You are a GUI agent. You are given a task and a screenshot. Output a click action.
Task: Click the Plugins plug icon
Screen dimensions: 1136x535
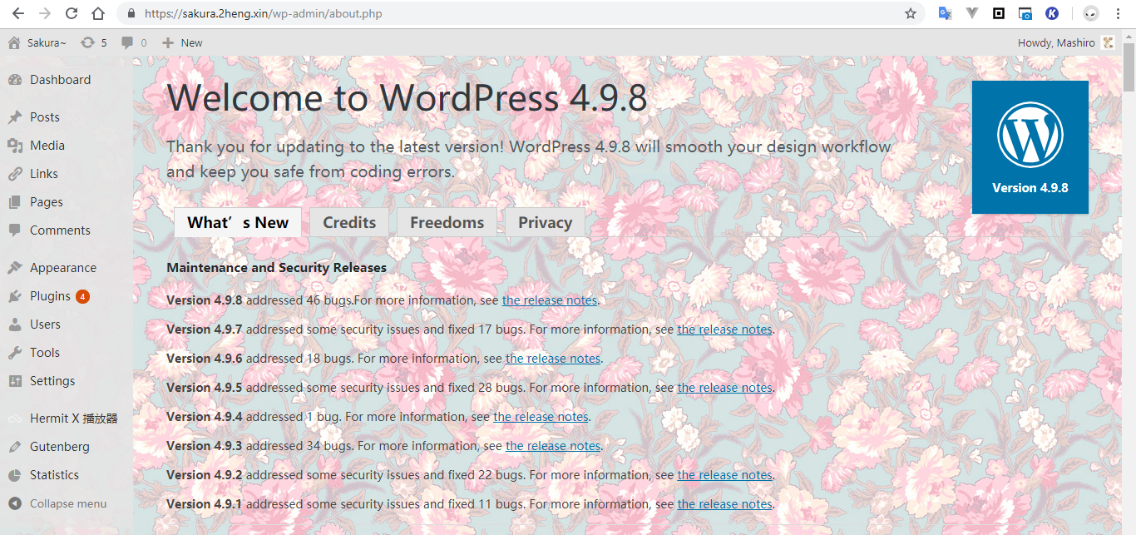coord(15,296)
